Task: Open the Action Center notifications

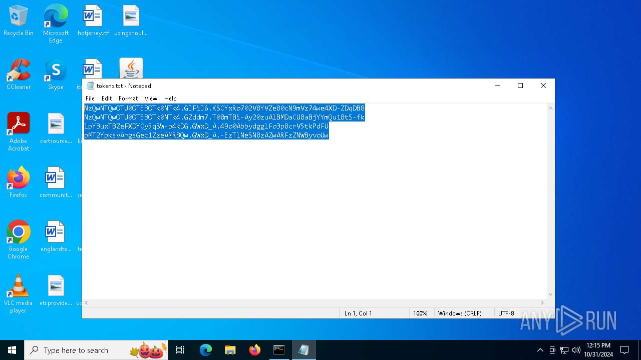Action: tap(624, 350)
